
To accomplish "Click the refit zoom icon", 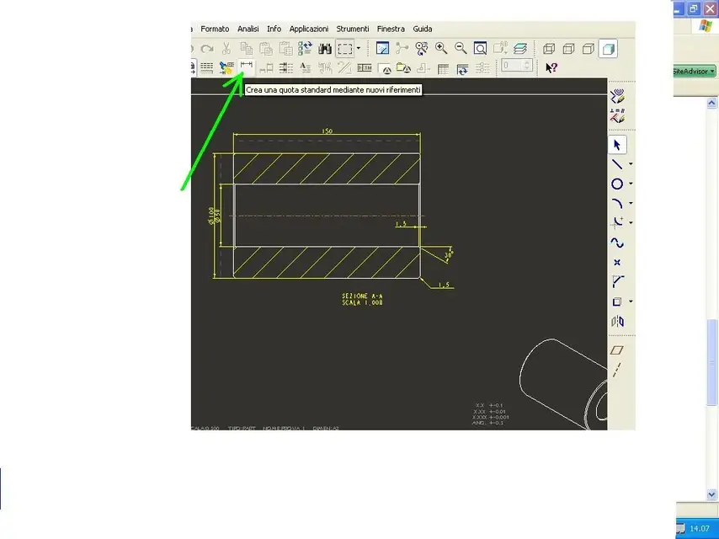I will 480,48.
